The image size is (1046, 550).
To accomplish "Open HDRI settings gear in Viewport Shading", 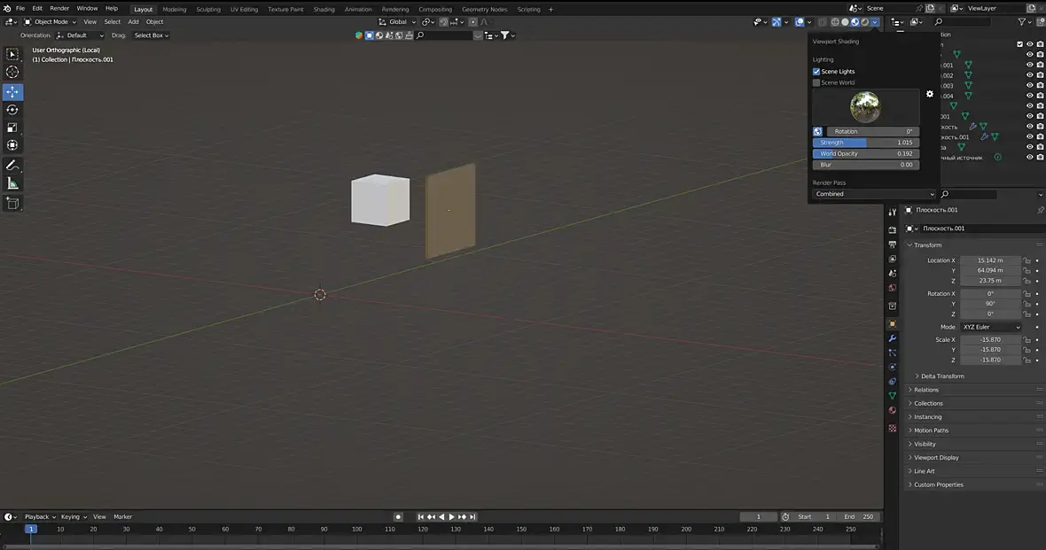I will click(x=930, y=94).
